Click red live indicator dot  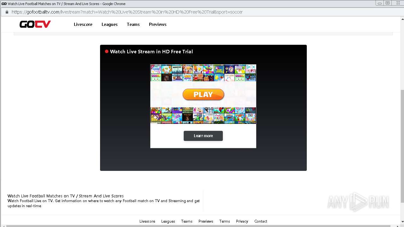point(107,51)
